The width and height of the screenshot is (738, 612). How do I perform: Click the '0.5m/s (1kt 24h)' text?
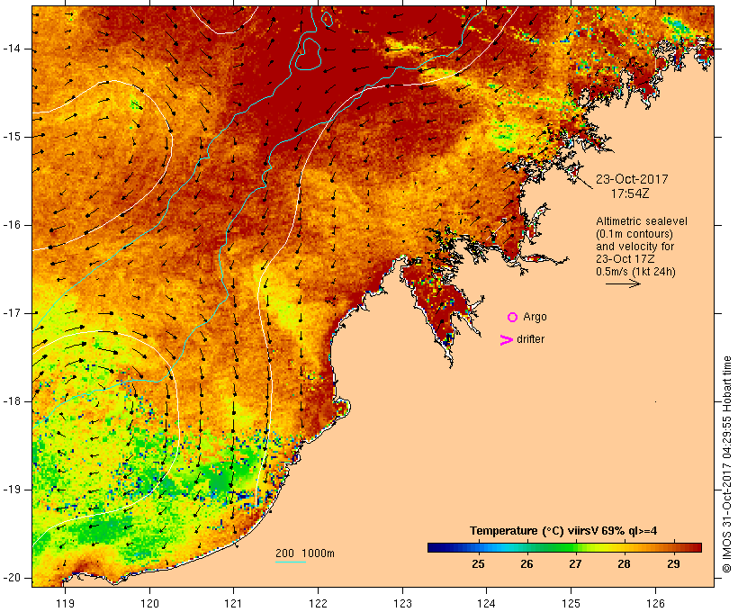(635, 272)
